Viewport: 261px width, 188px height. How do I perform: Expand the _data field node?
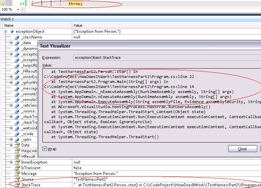pyautogui.click(x=11, y=43)
